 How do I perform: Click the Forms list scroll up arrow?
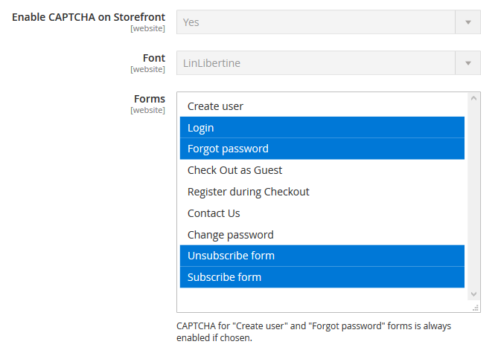tap(473, 98)
